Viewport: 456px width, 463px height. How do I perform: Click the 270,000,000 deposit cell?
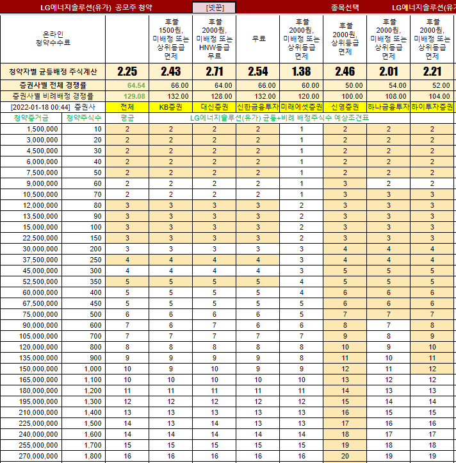click(x=31, y=456)
